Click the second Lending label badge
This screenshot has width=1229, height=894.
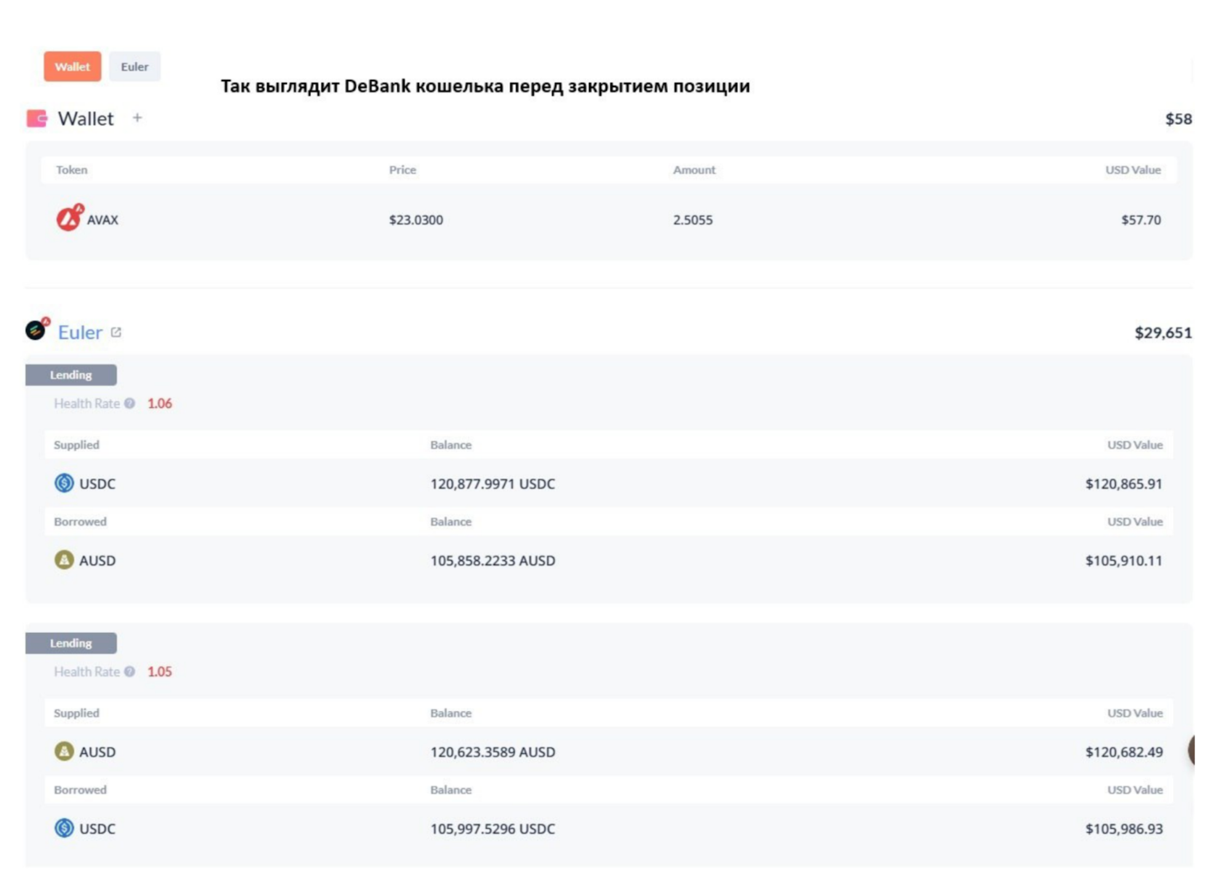71,643
